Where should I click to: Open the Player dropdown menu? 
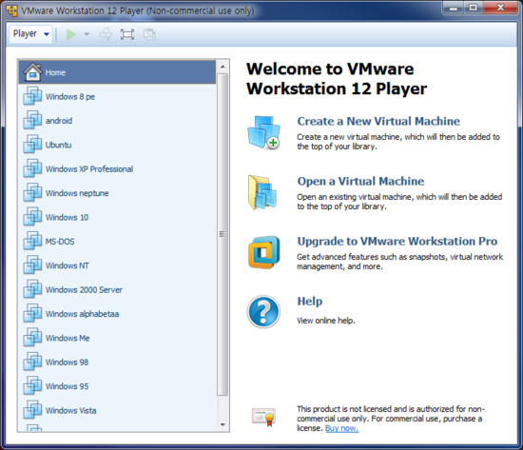click(x=30, y=33)
